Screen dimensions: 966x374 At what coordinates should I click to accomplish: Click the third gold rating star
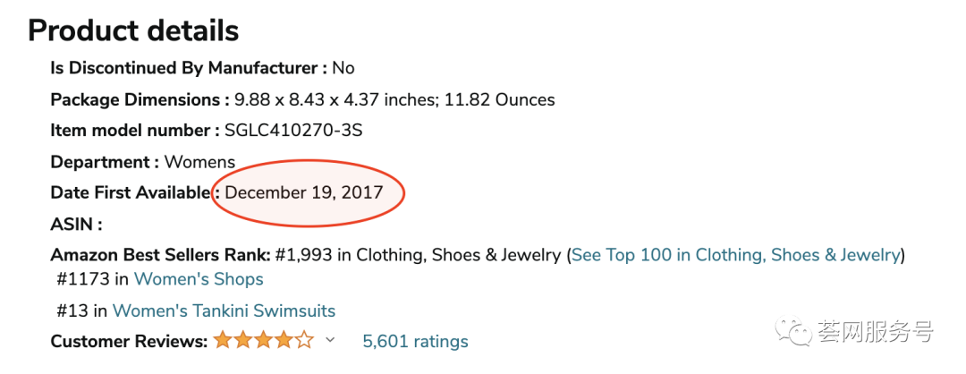coord(264,341)
